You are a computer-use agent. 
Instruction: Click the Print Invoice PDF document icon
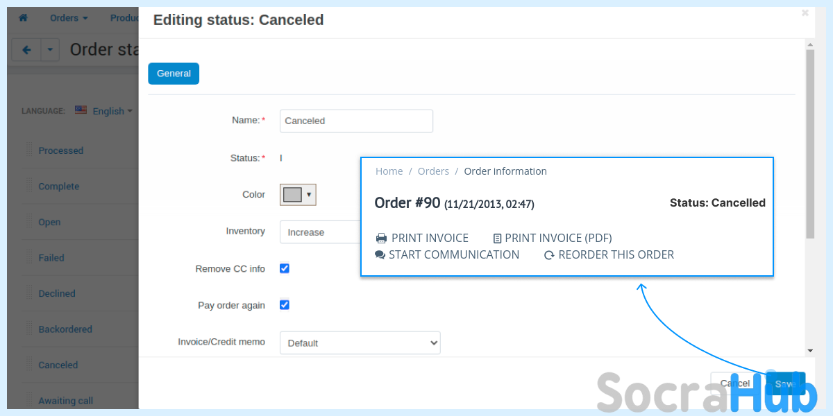point(497,239)
